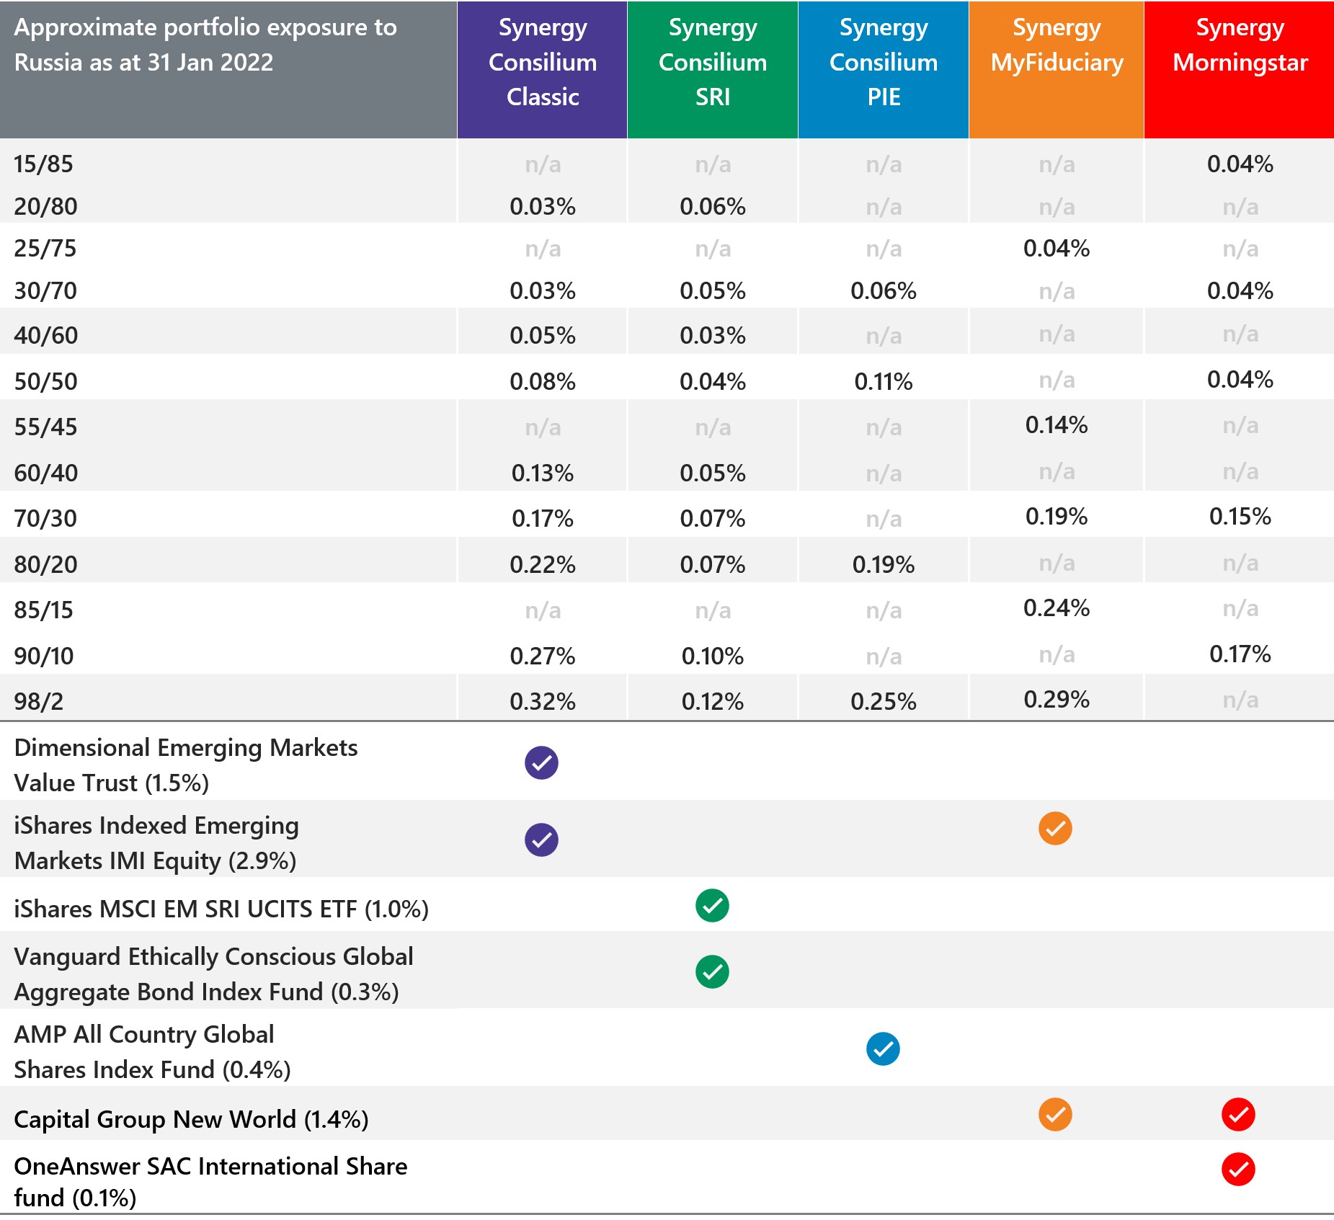The image size is (1334, 1220).
Task: Click the 0.29% MyFiduciary value
Action: (1057, 700)
